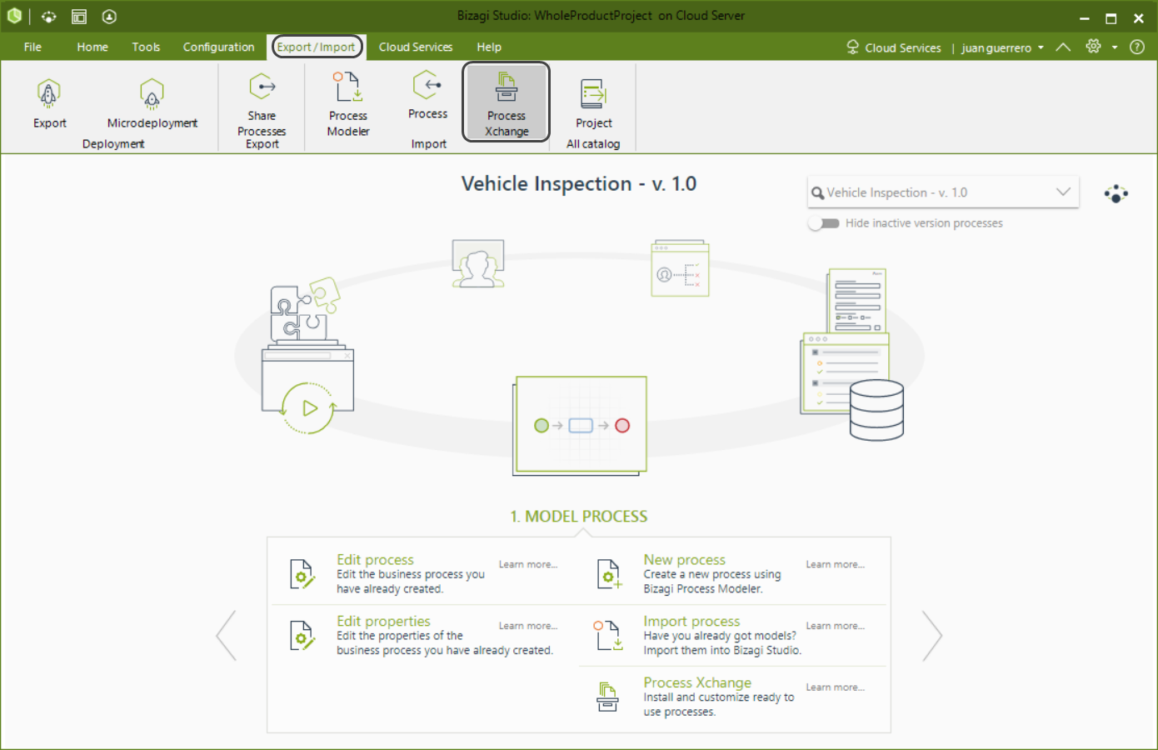Select the participants step illustration

tap(478, 264)
